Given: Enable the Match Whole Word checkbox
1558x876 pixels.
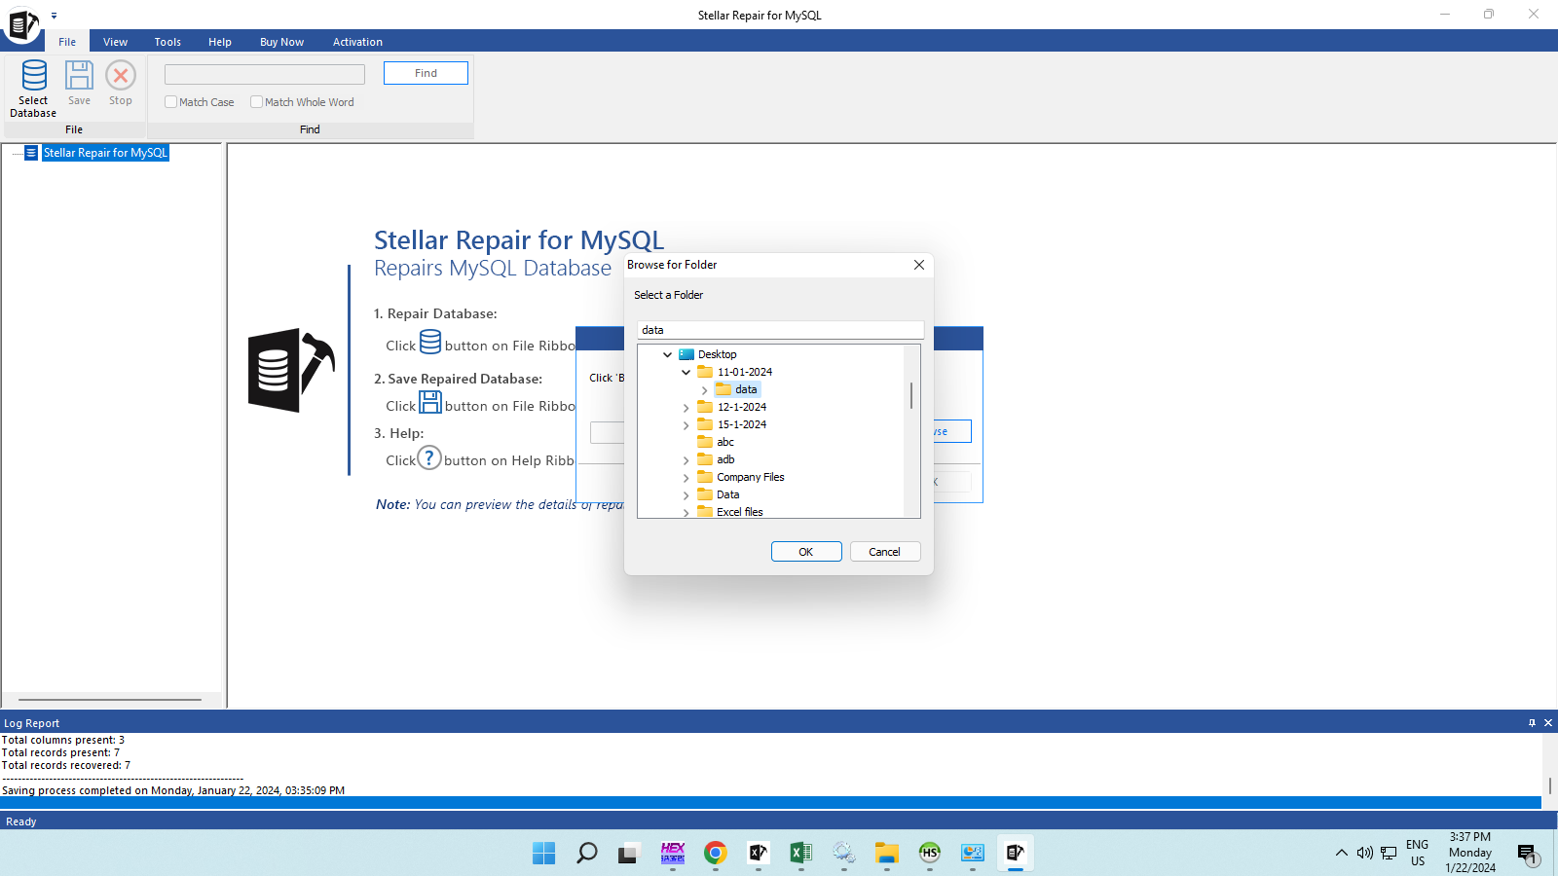Looking at the screenshot, I should 256,101.
